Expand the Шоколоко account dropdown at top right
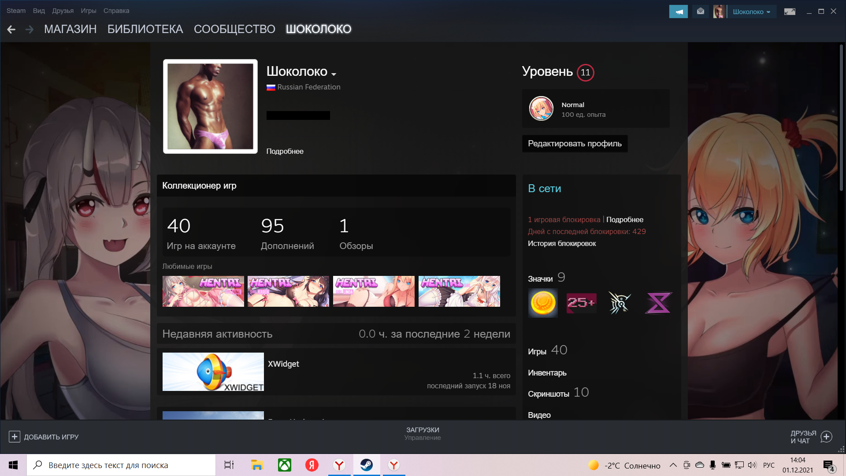 point(751,12)
